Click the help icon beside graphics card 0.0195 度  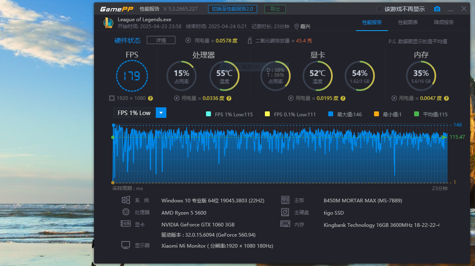click(x=343, y=98)
